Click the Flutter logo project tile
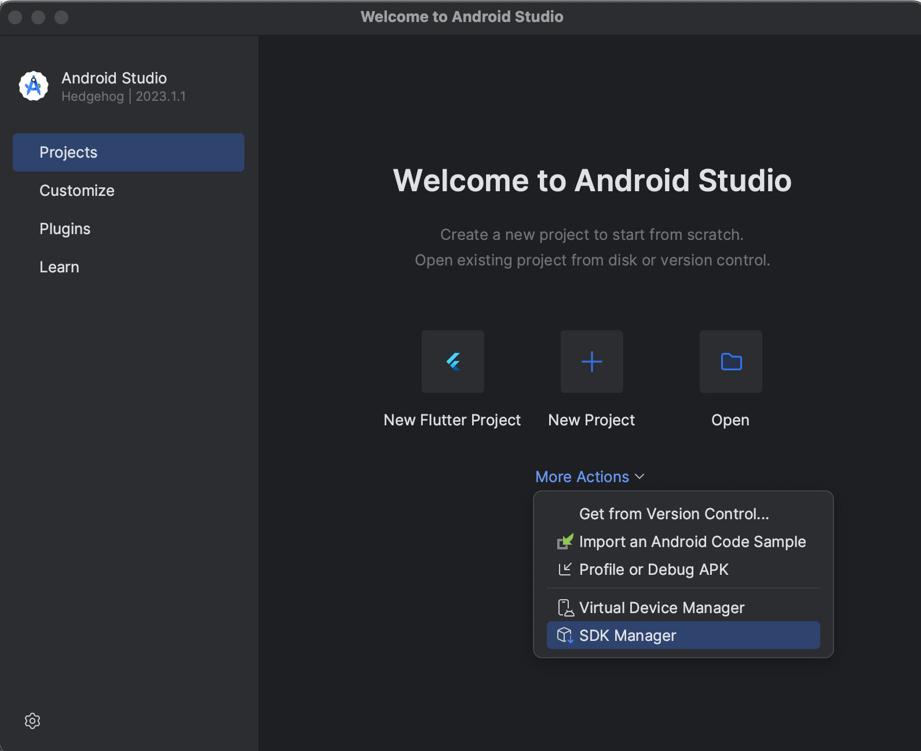This screenshot has width=921, height=751. click(453, 362)
